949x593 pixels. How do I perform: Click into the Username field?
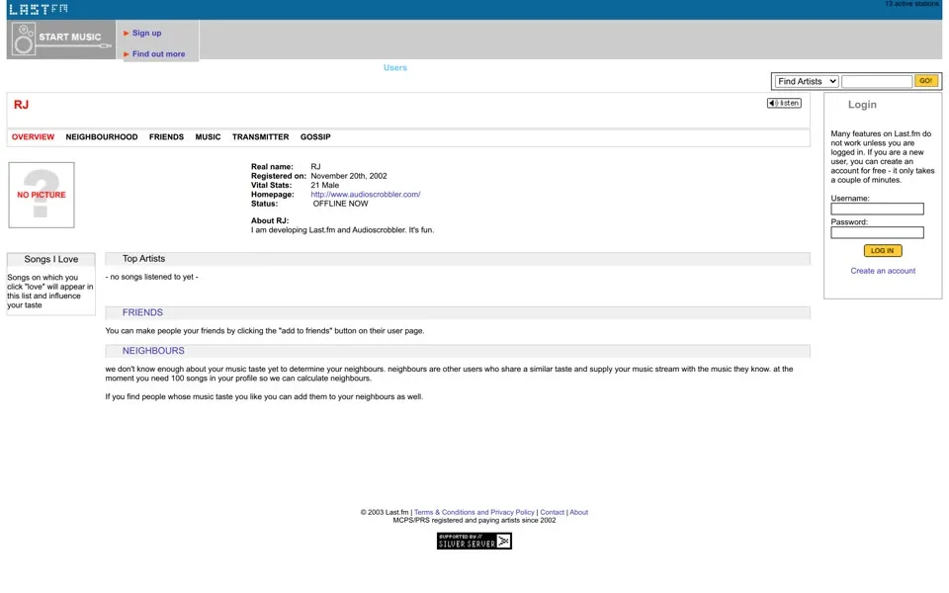tap(877, 209)
